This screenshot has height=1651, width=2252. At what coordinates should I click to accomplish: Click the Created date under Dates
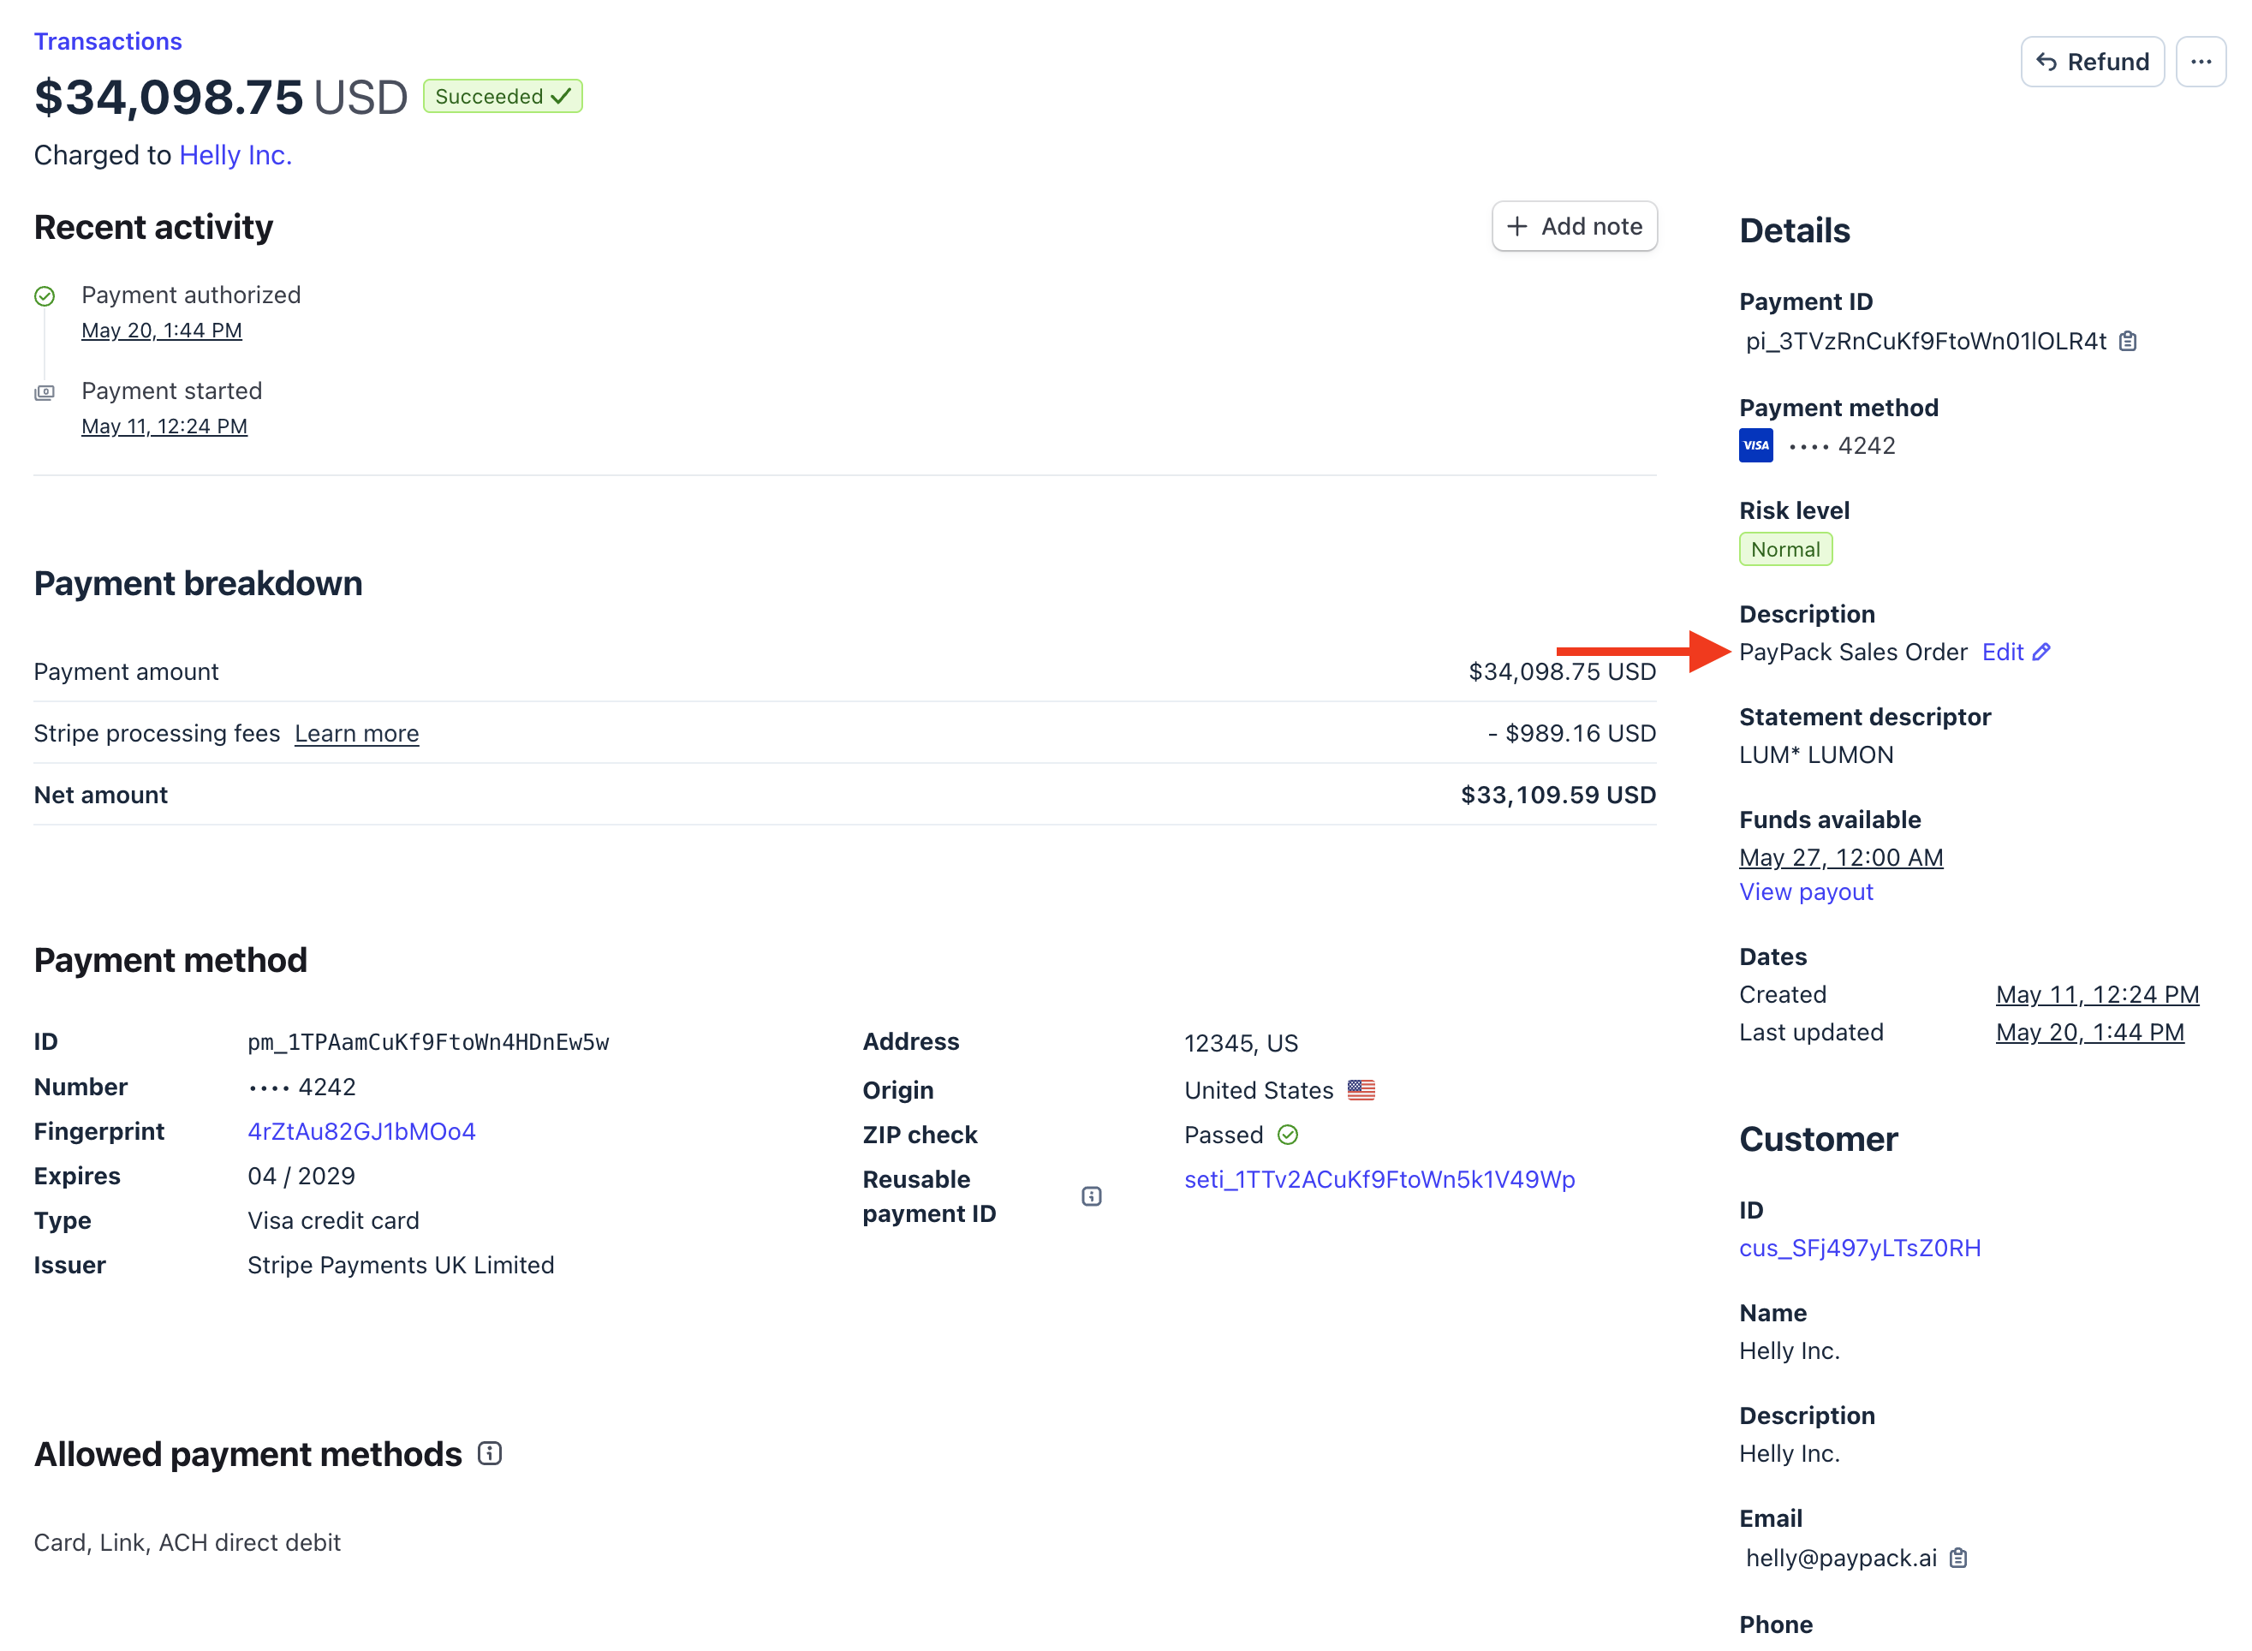[2097, 994]
